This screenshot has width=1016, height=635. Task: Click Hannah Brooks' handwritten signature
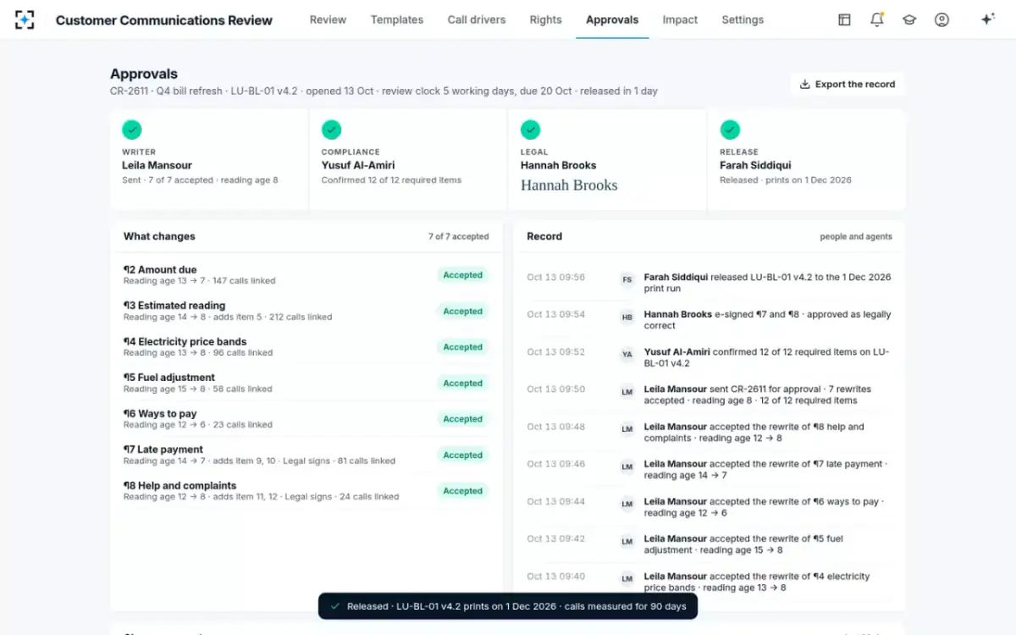tap(569, 185)
